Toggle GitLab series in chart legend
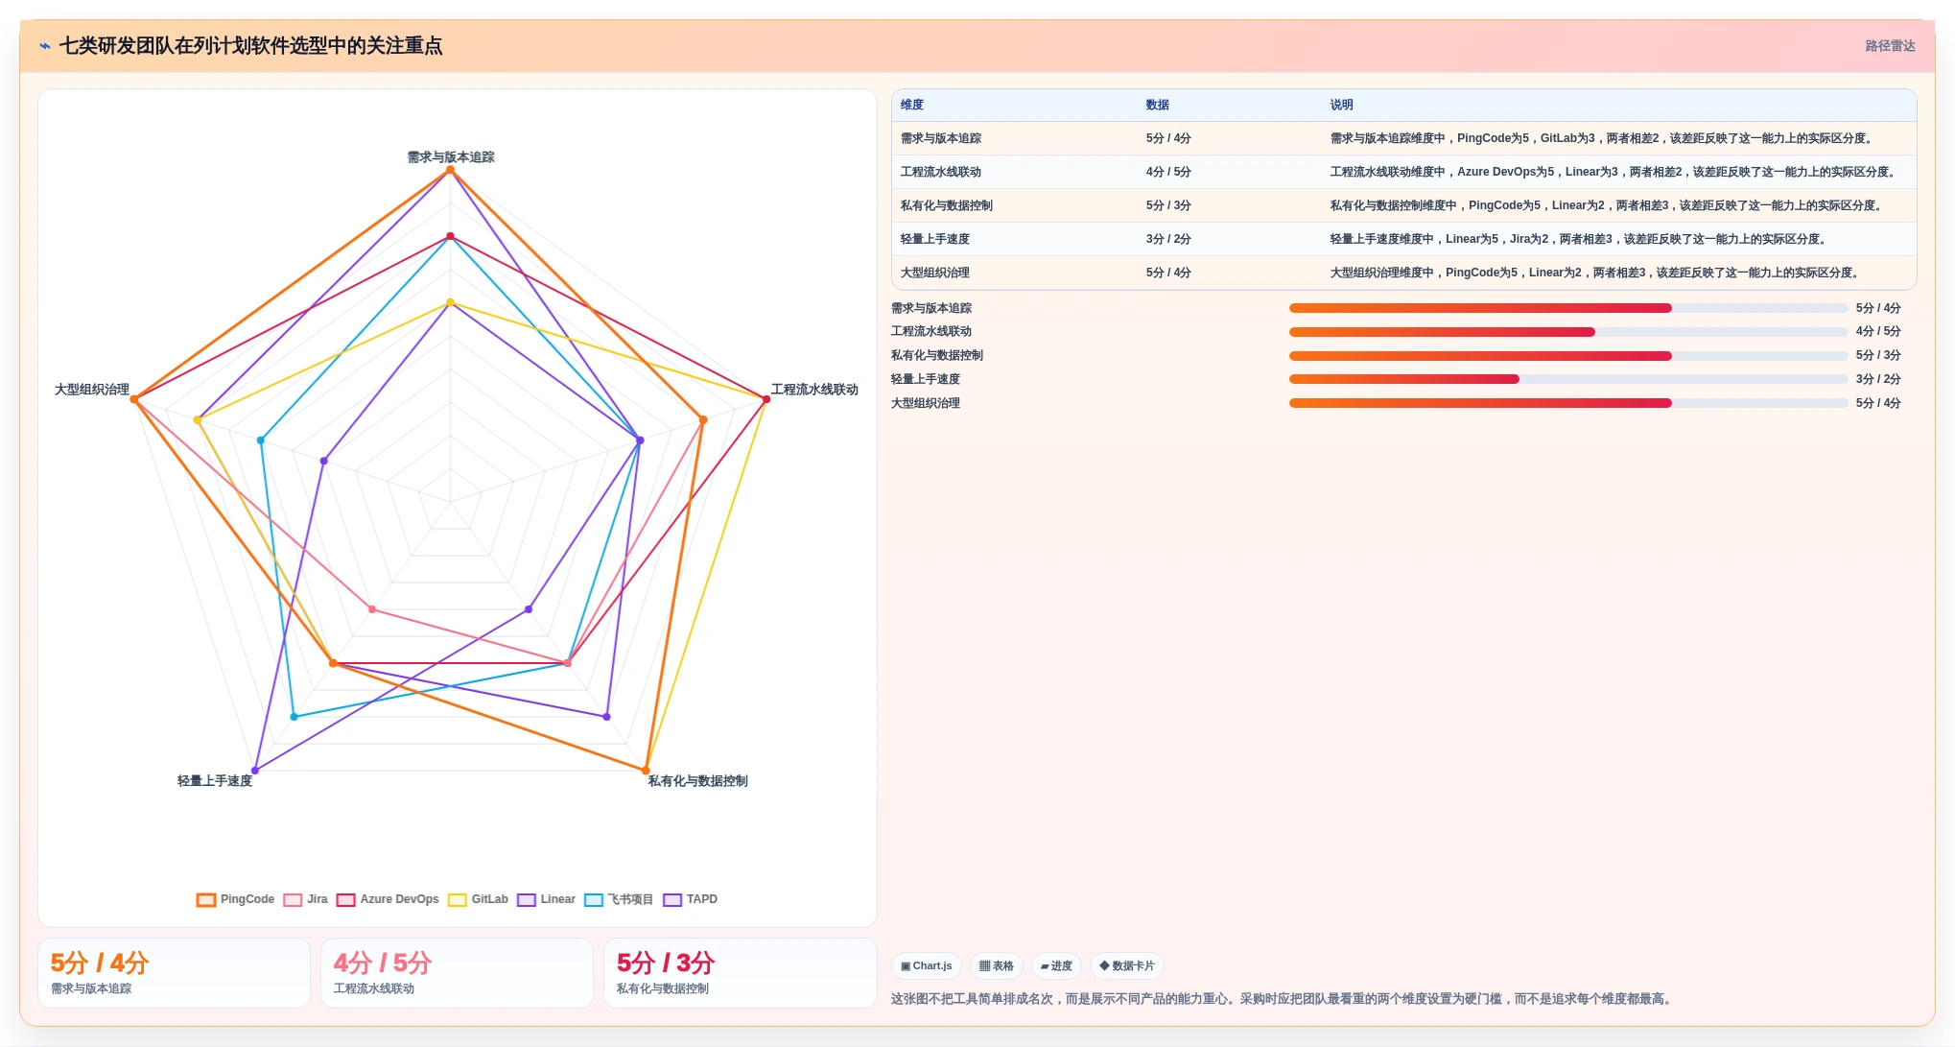Viewport: 1955px width, 1047px height. (478, 899)
